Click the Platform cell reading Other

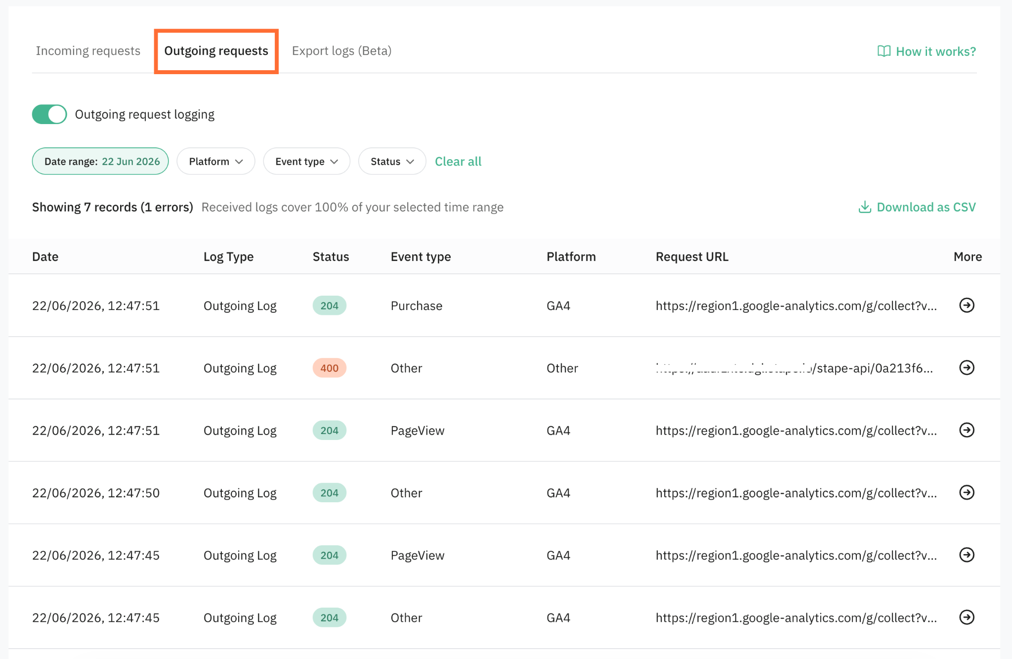pos(562,368)
